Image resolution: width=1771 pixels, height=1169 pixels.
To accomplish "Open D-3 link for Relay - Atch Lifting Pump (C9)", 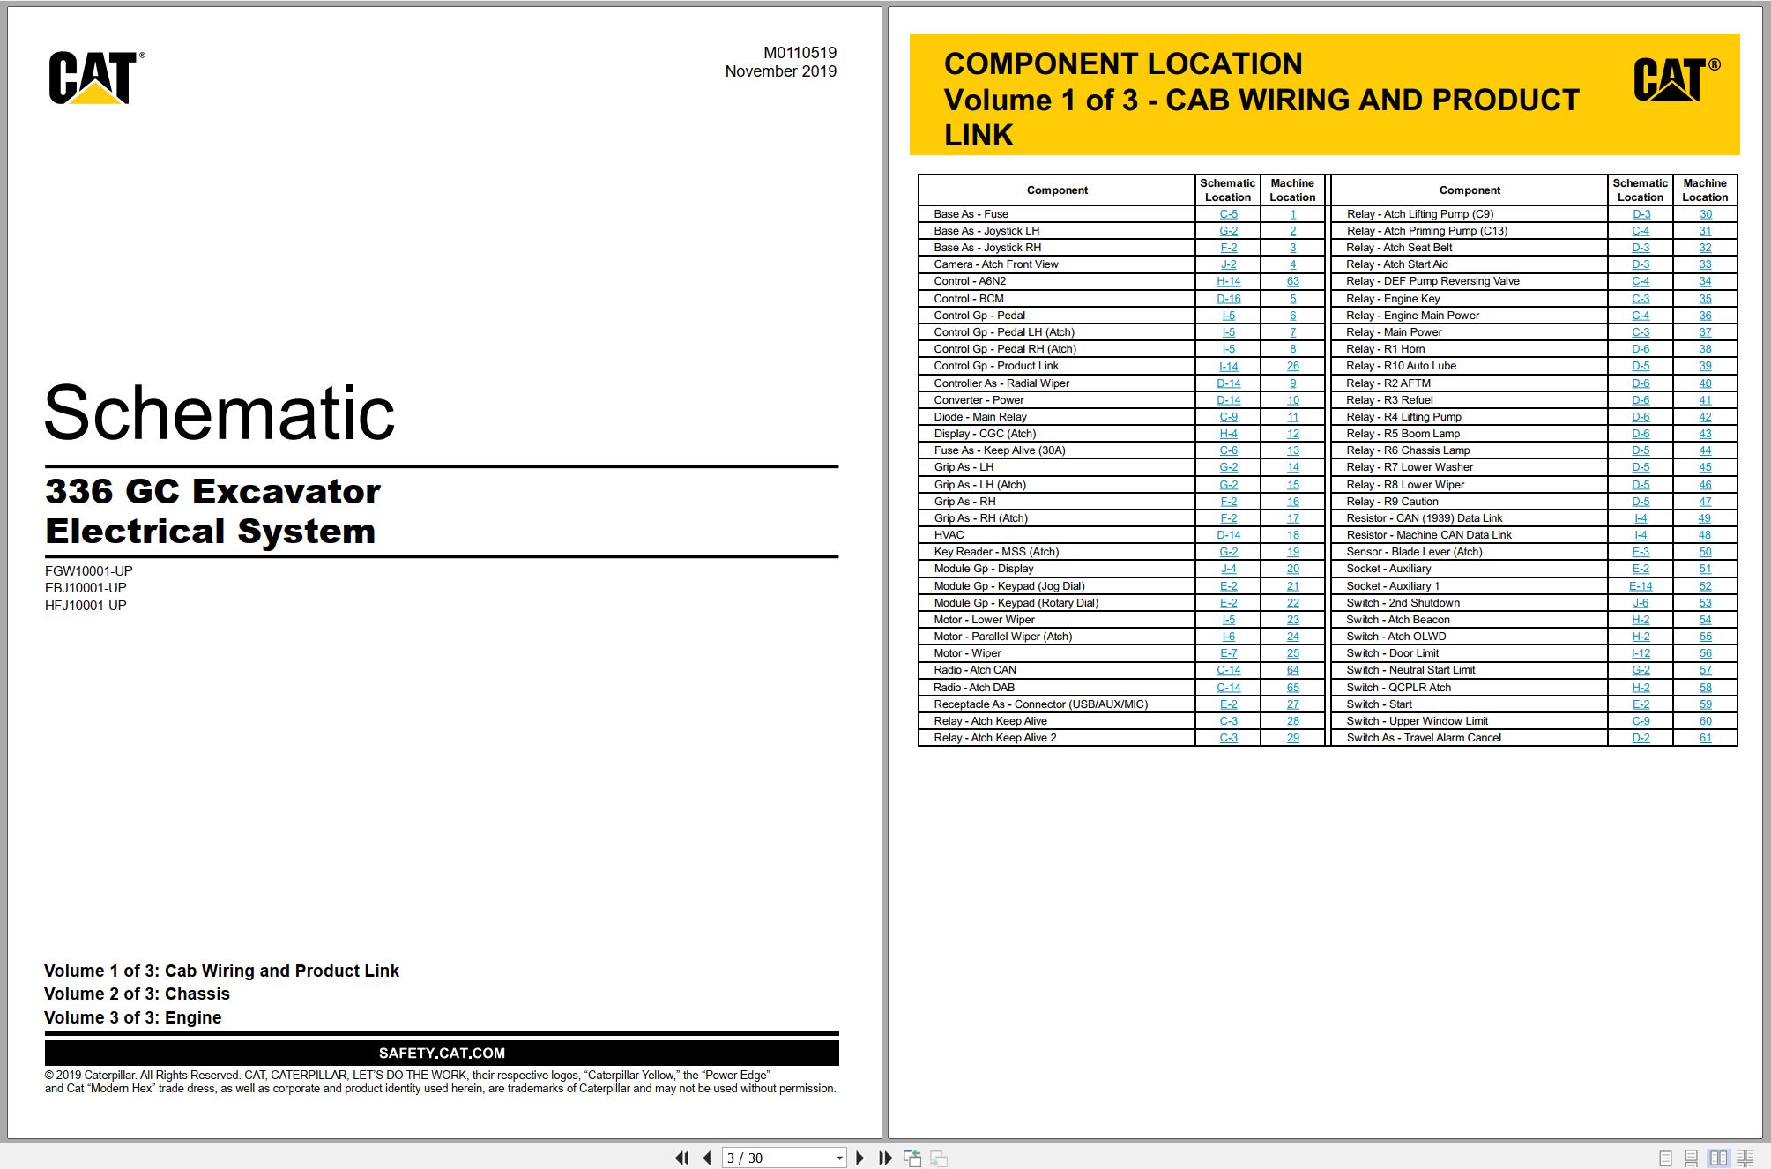I will pyautogui.click(x=1641, y=214).
